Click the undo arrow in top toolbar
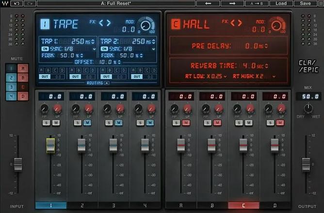Screen dimensions: 324x213 click(17, 3)
